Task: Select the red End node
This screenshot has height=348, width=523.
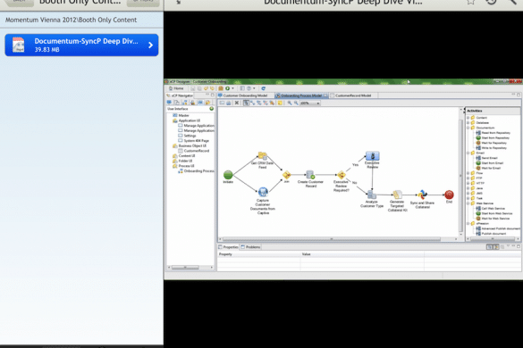Action: pyautogui.click(x=449, y=195)
